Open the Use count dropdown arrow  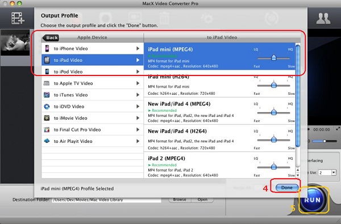[x=334, y=172]
